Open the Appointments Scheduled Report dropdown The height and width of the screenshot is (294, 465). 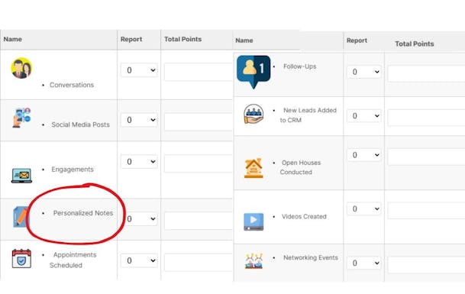click(139, 260)
